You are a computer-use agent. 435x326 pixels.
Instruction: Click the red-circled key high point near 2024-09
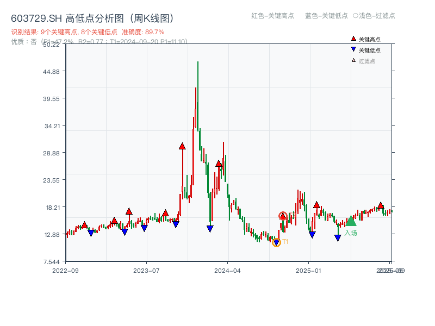283,215
